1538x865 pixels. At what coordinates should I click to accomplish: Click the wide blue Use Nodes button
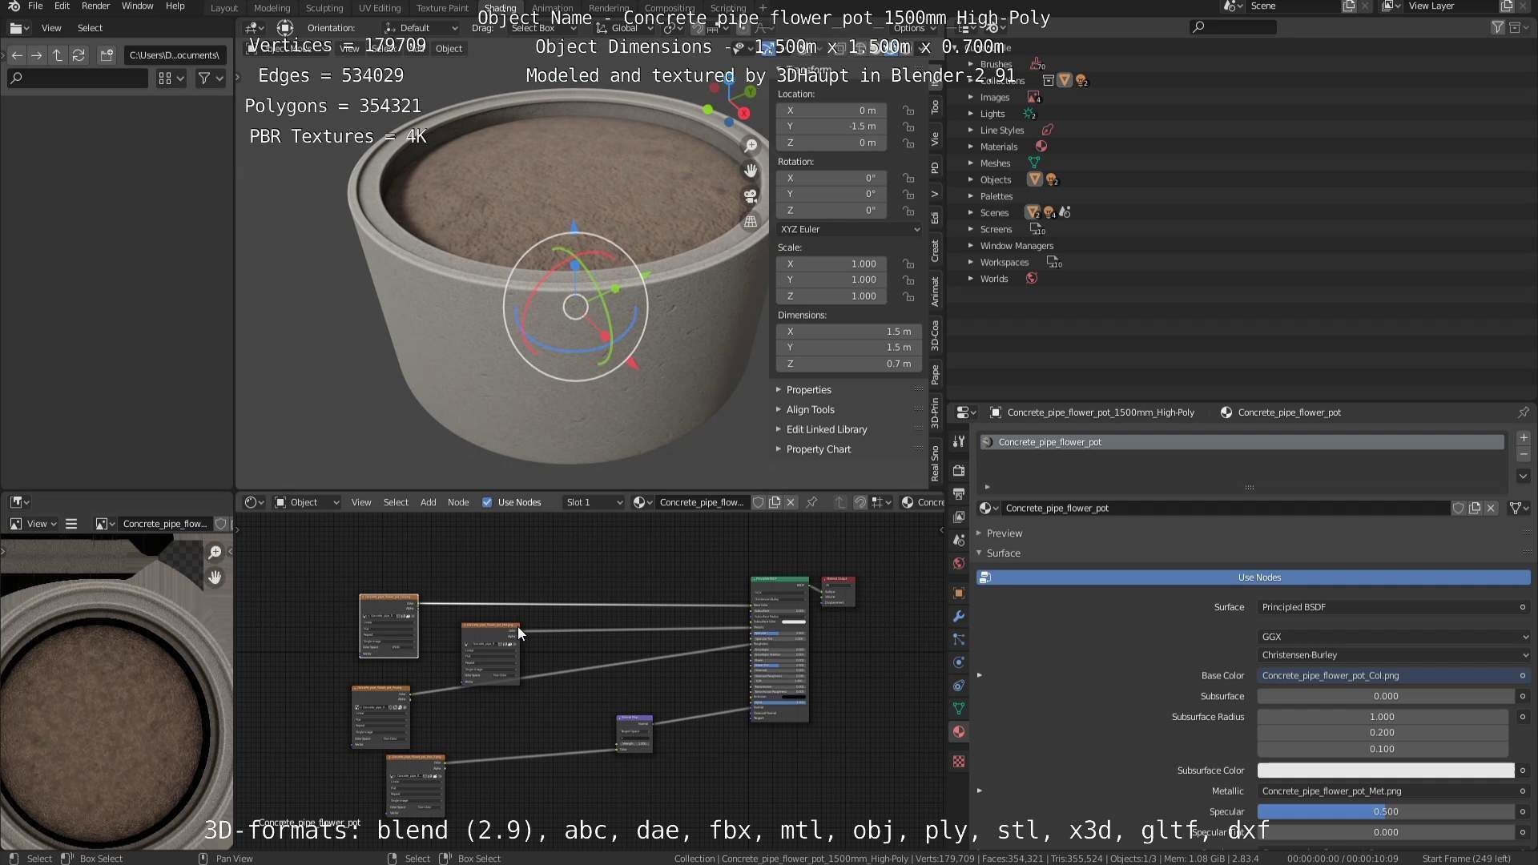click(1254, 577)
